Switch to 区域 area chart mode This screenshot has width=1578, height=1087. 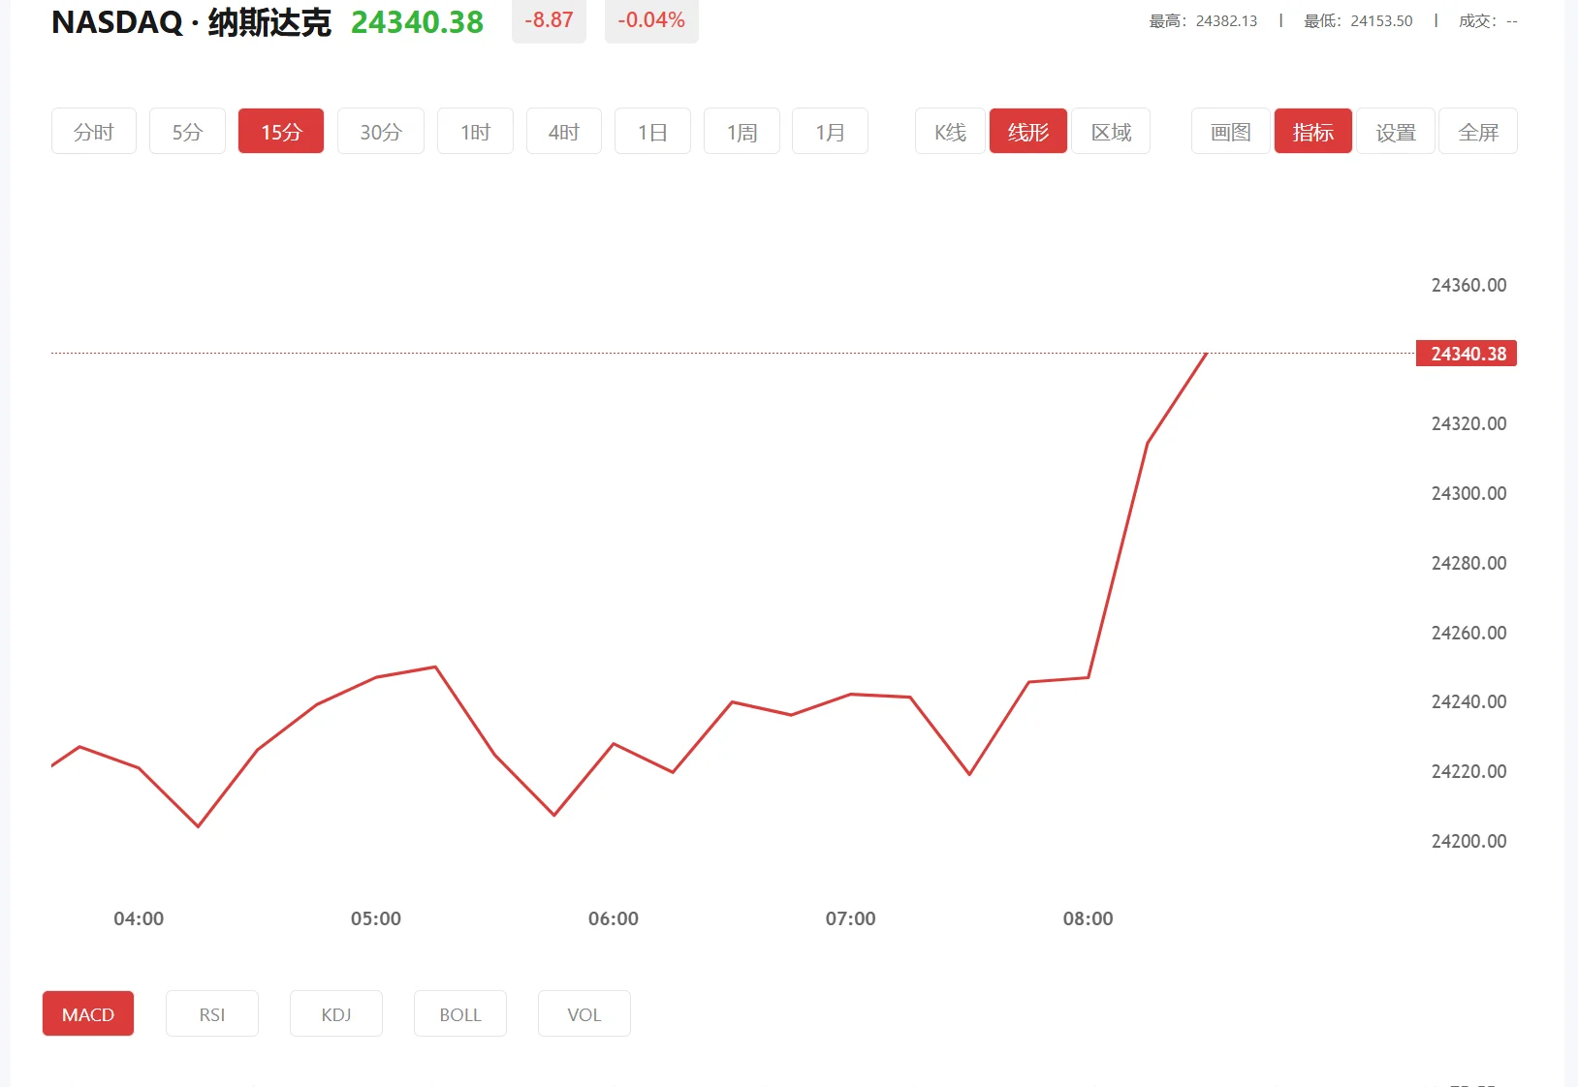click(x=1110, y=131)
